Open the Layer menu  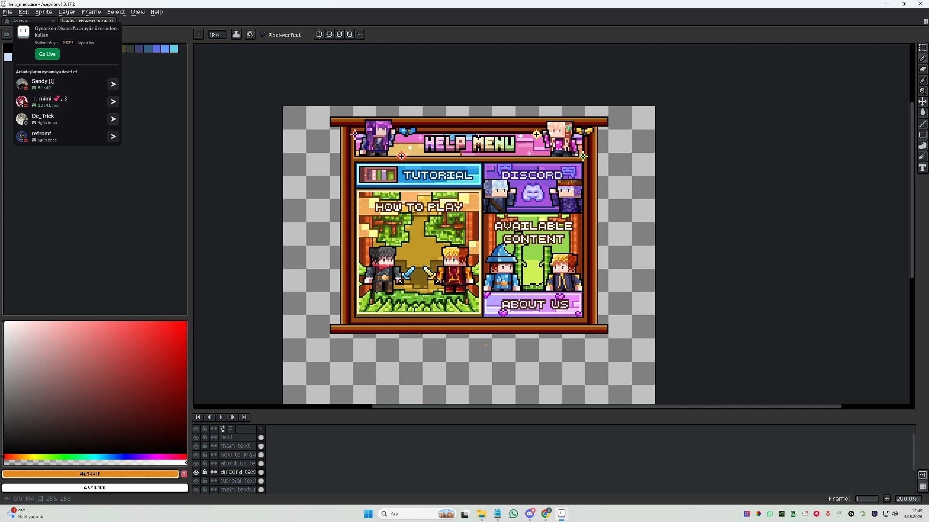point(67,12)
